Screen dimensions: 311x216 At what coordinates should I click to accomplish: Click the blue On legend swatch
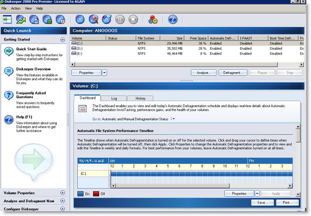80,194
